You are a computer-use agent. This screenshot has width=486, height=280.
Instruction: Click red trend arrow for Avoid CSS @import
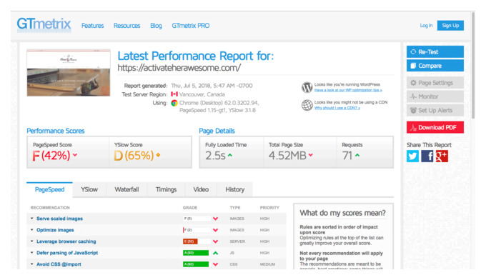coord(215,264)
